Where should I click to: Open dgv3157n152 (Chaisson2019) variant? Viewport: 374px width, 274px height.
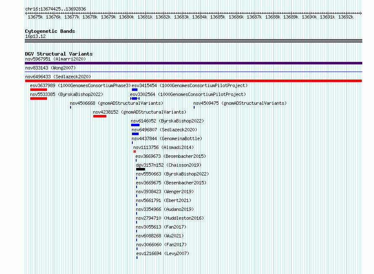point(169,165)
